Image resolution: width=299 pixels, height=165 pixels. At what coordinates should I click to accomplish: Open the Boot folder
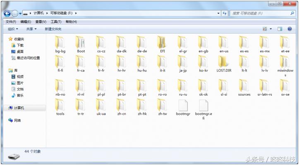coord(81,44)
